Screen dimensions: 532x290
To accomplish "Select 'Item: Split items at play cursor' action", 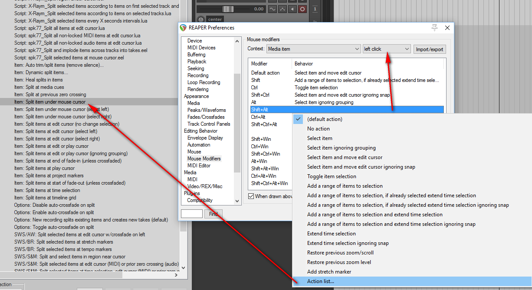I will point(89,168).
